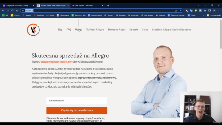Click the blue bookmark star icon

pyautogui.click(x=181, y=11)
